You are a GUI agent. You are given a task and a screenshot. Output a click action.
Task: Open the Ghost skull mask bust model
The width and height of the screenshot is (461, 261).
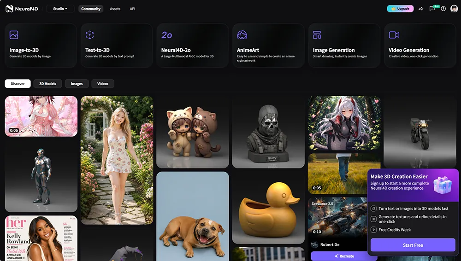[x=268, y=132]
